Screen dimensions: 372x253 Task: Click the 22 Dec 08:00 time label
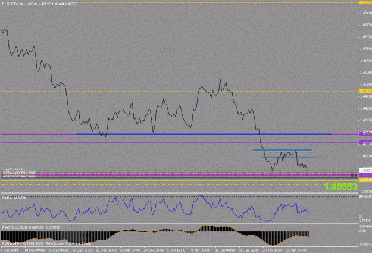coord(106,250)
